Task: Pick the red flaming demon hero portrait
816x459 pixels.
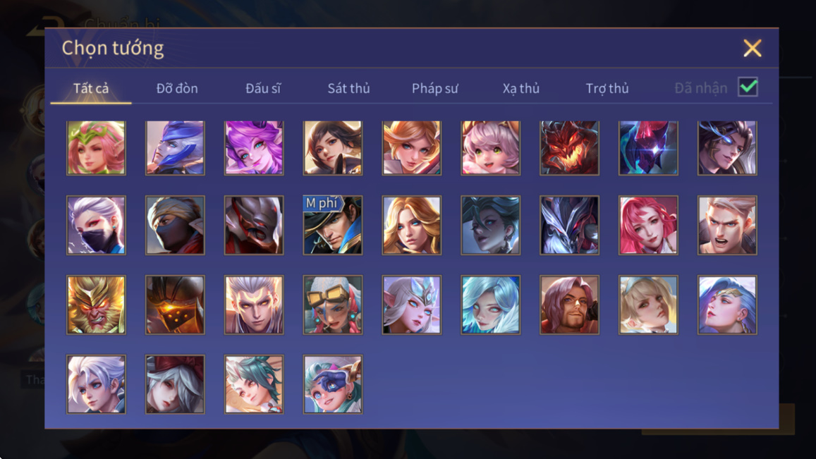Action: tap(569, 148)
